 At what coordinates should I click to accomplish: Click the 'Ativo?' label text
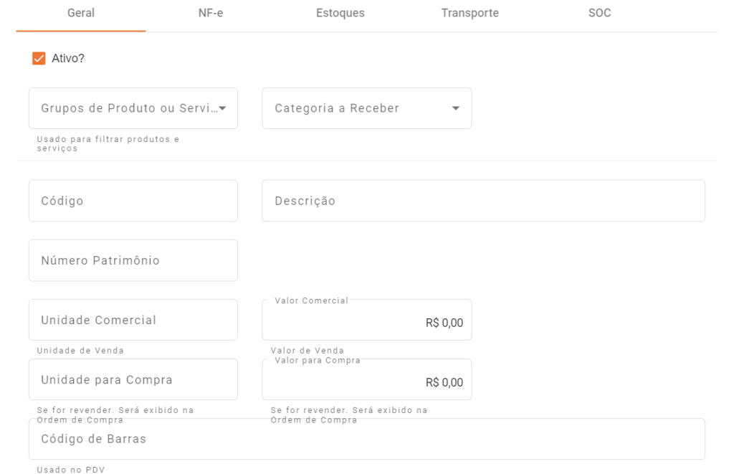(68, 58)
